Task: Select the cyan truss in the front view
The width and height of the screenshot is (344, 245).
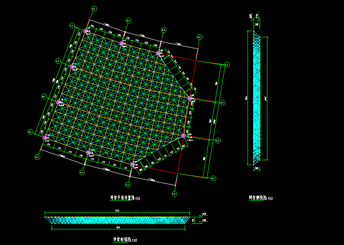Action: (118, 220)
